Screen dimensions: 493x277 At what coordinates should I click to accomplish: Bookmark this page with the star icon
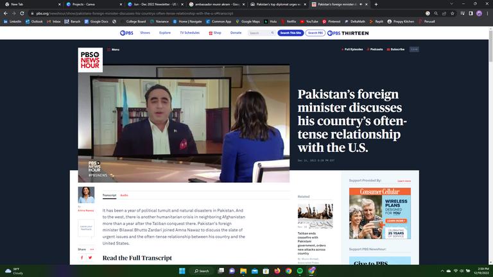point(453,13)
